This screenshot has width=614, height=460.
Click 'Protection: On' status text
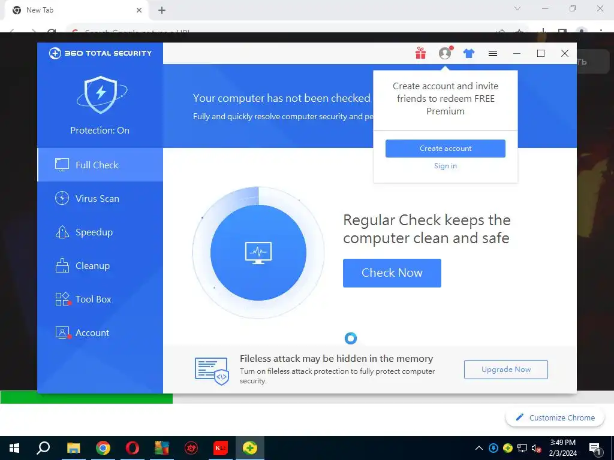pyautogui.click(x=100, y=130)
